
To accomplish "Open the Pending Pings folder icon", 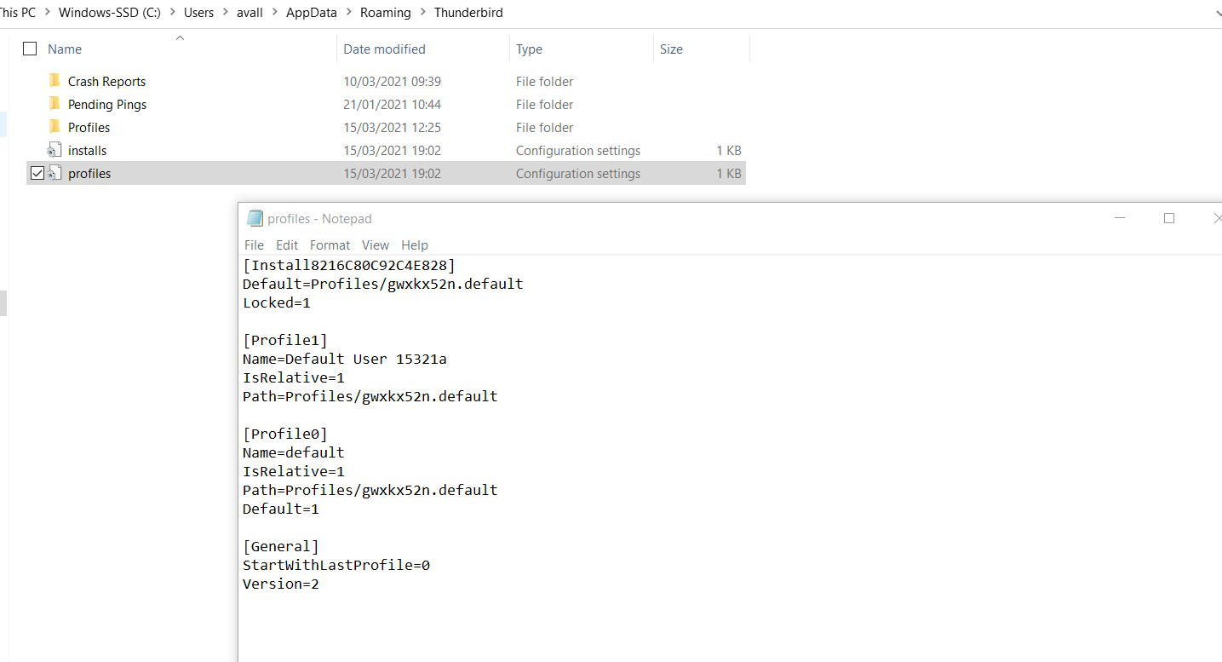I will click(x=55, y=104).
